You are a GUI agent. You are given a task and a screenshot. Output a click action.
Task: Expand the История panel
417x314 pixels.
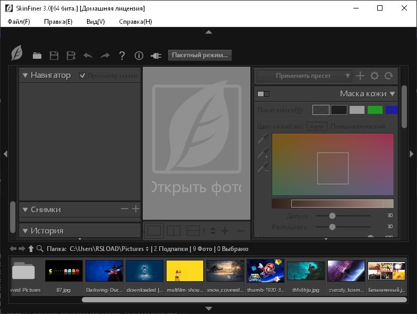click(25, 231)
